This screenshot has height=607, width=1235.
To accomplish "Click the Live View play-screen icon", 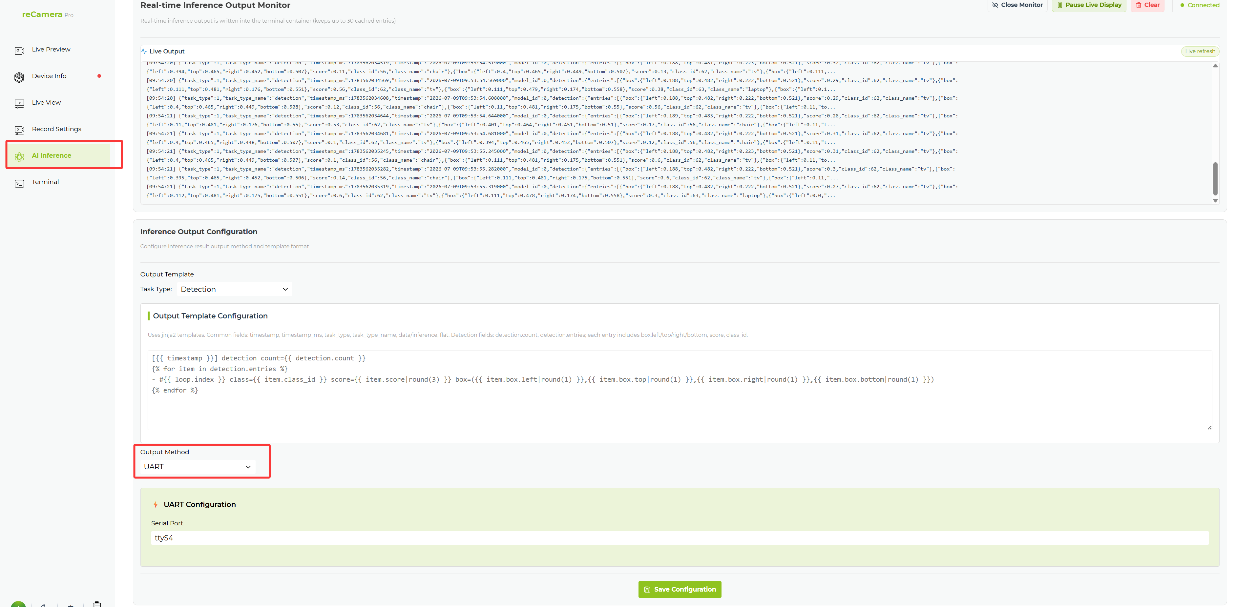I will coord(19,103).
